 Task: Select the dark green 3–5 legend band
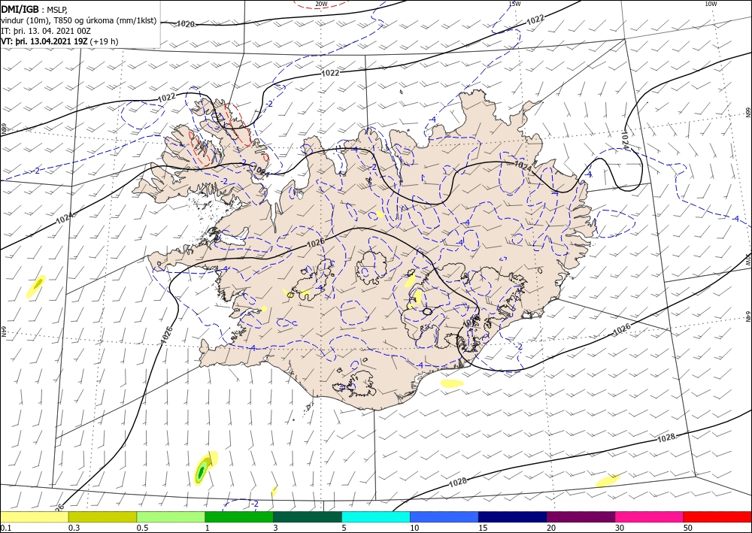308,516
